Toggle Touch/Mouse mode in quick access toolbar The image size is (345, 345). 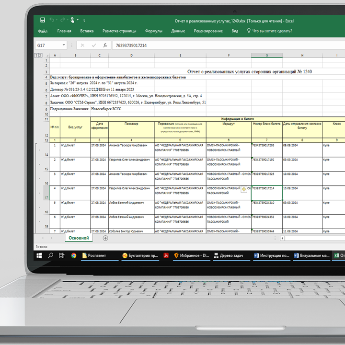pyautogui.click(x=72, y=20)
